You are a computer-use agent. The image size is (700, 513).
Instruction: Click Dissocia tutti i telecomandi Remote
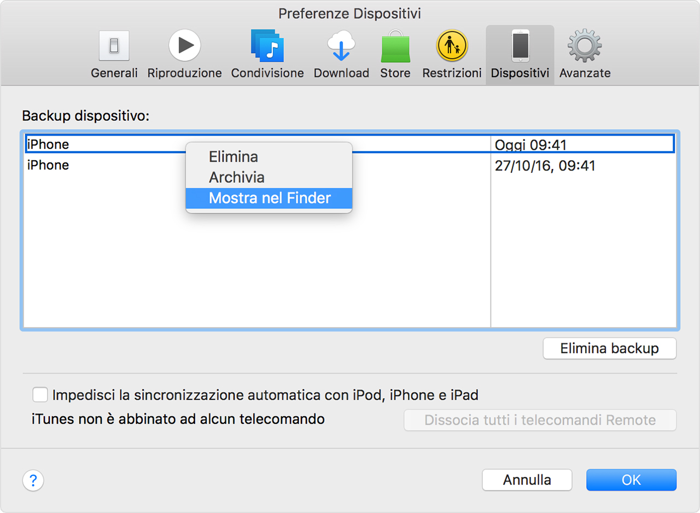540,420
